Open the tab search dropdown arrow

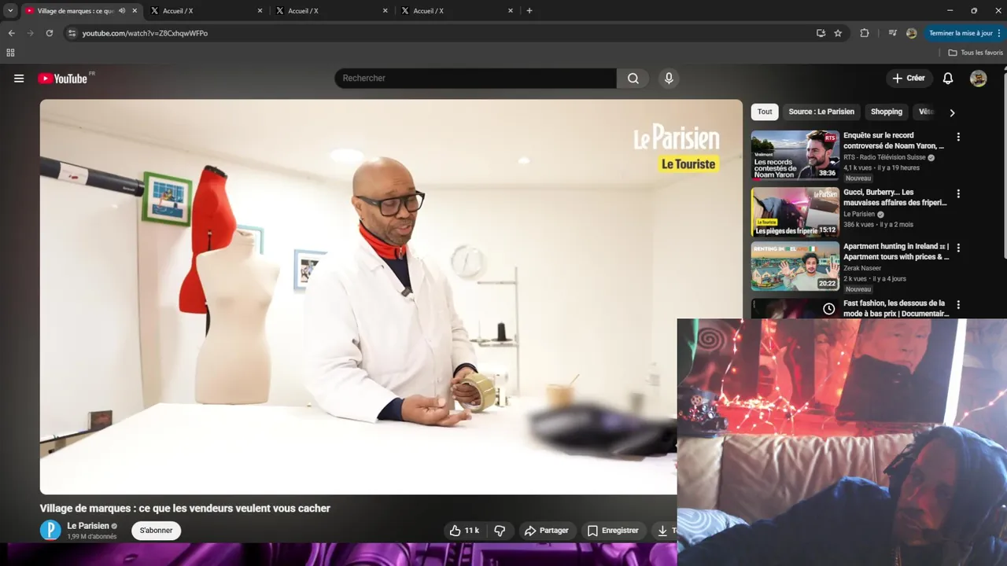(x=10, y=11)
